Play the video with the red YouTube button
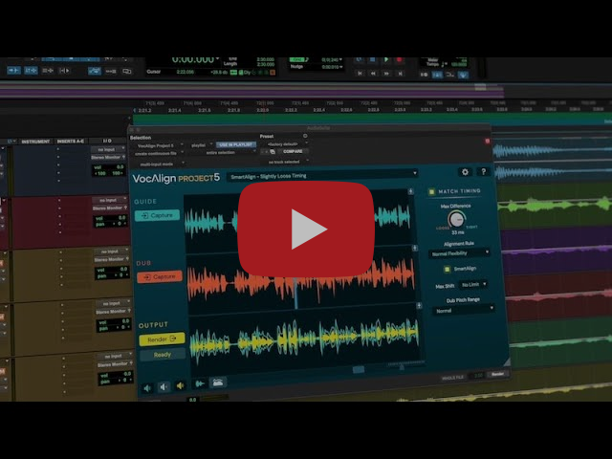The width and height of the screenshot is (612, 459). coord(306,229)
